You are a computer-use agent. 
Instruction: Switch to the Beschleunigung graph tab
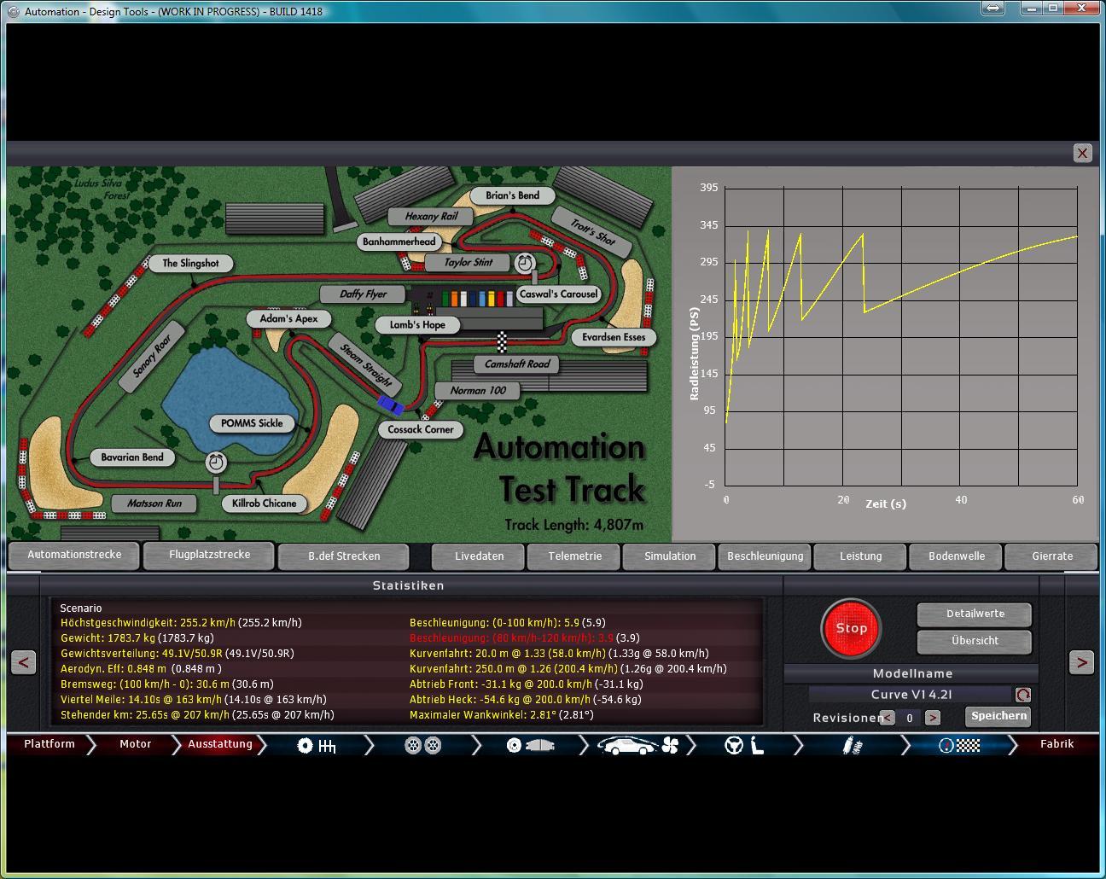tap(765, 556)
